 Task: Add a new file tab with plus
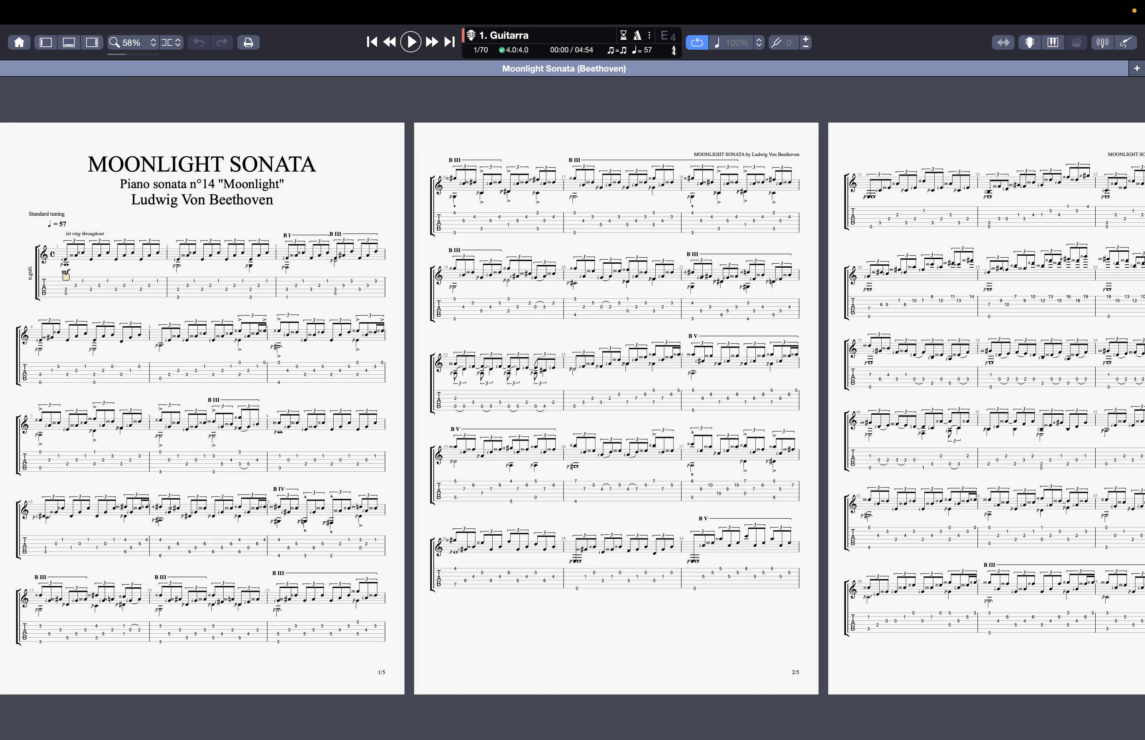(1136, 68)
